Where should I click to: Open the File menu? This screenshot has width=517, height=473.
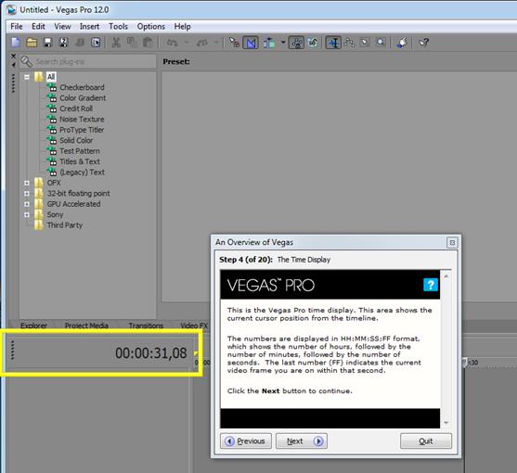(x=17, y=26)
